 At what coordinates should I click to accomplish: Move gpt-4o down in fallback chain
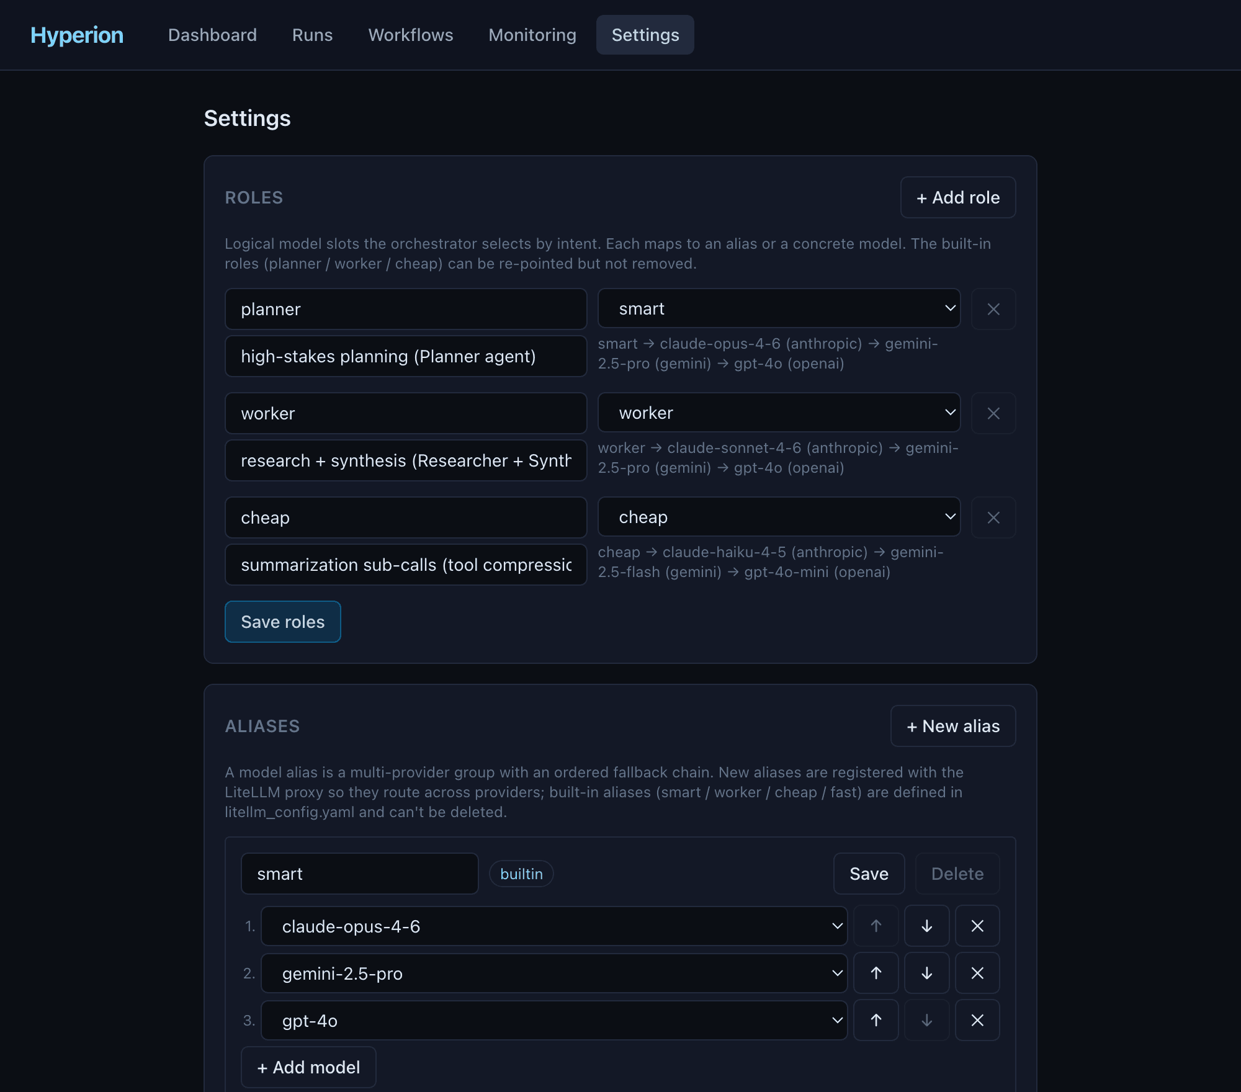(926, 1020)
